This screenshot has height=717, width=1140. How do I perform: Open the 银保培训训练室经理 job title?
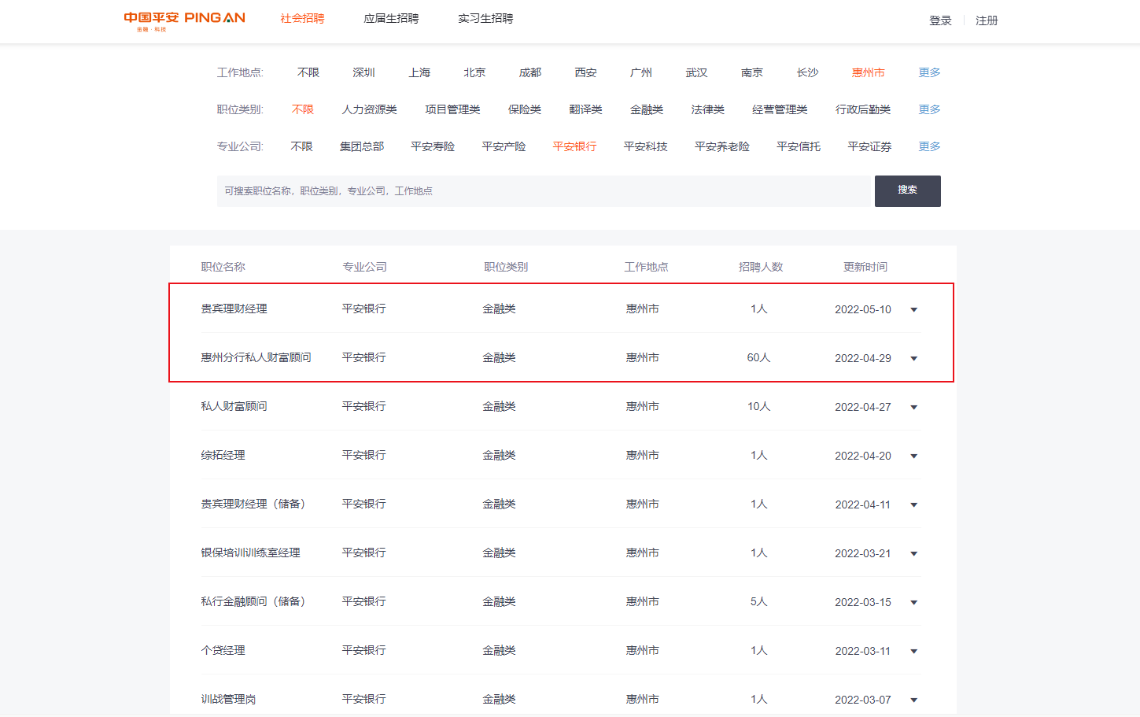pyautogui.click(x=250, y=553)
